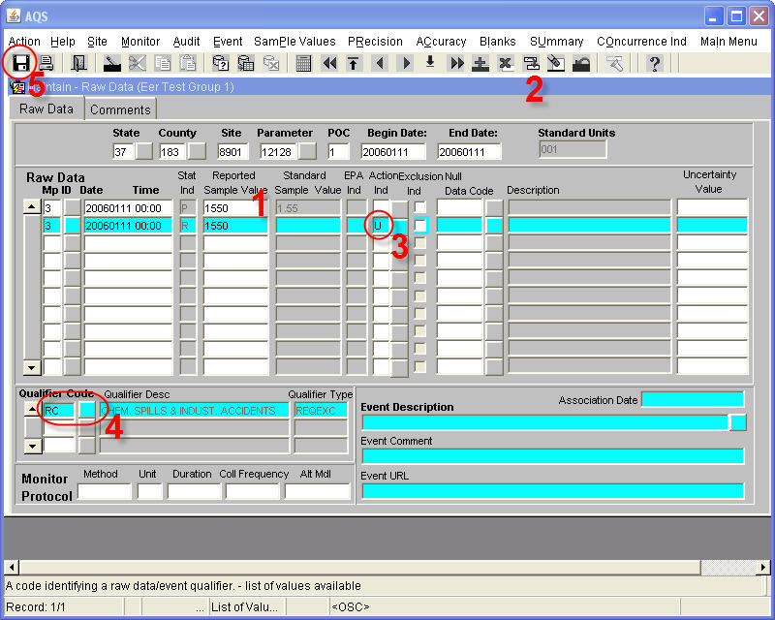Click the qualifier checkbox next to RC code

click(x=85, y=410)
